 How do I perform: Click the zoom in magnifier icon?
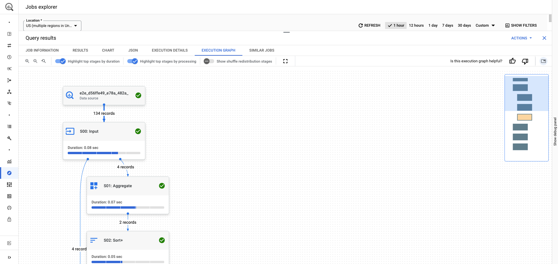click(x=27, y=61)
